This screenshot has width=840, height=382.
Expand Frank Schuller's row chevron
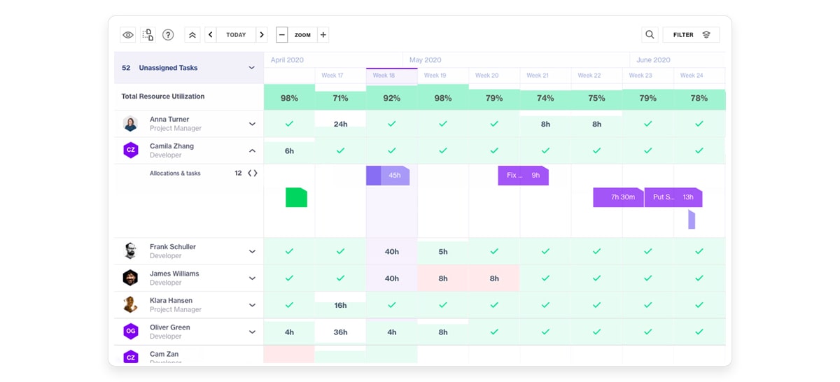(x=252, y=251)
